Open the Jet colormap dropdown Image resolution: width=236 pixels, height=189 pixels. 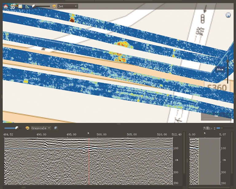point(68,6)
